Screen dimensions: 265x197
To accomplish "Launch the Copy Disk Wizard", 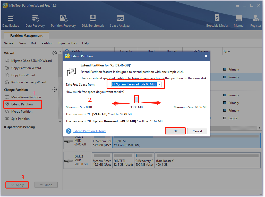I will pos(20,75).
